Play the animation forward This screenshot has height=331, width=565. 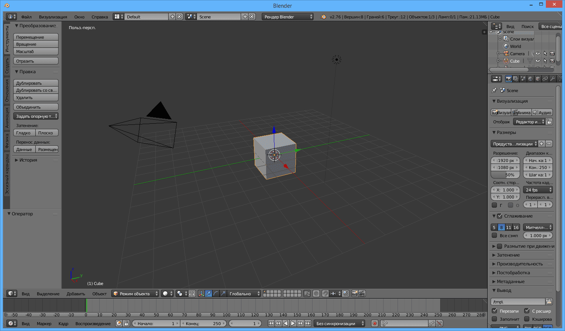tap(293, 323)
